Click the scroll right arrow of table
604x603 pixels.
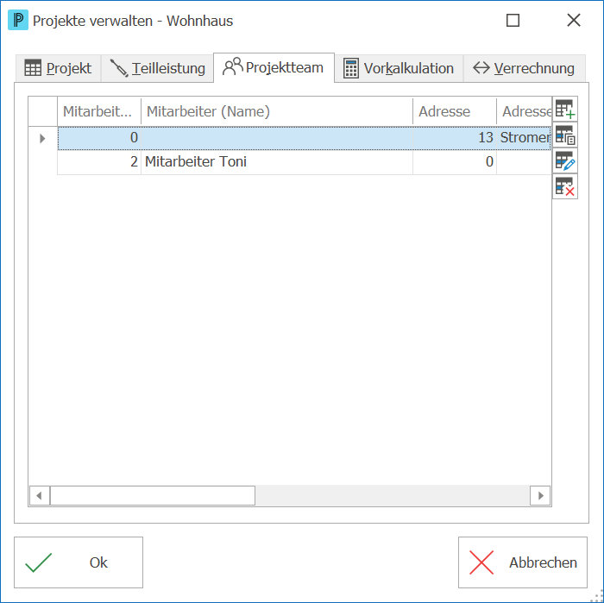pos(540,495)
